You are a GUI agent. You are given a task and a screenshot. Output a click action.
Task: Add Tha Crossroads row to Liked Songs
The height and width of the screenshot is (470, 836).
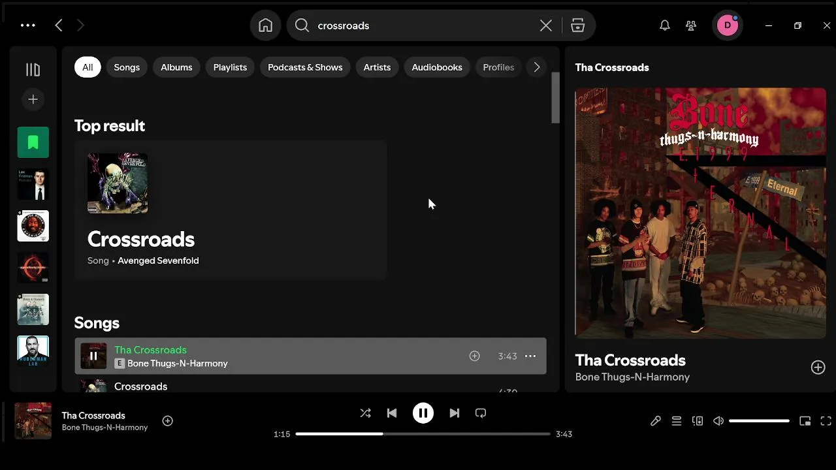[x=475, y=356]
